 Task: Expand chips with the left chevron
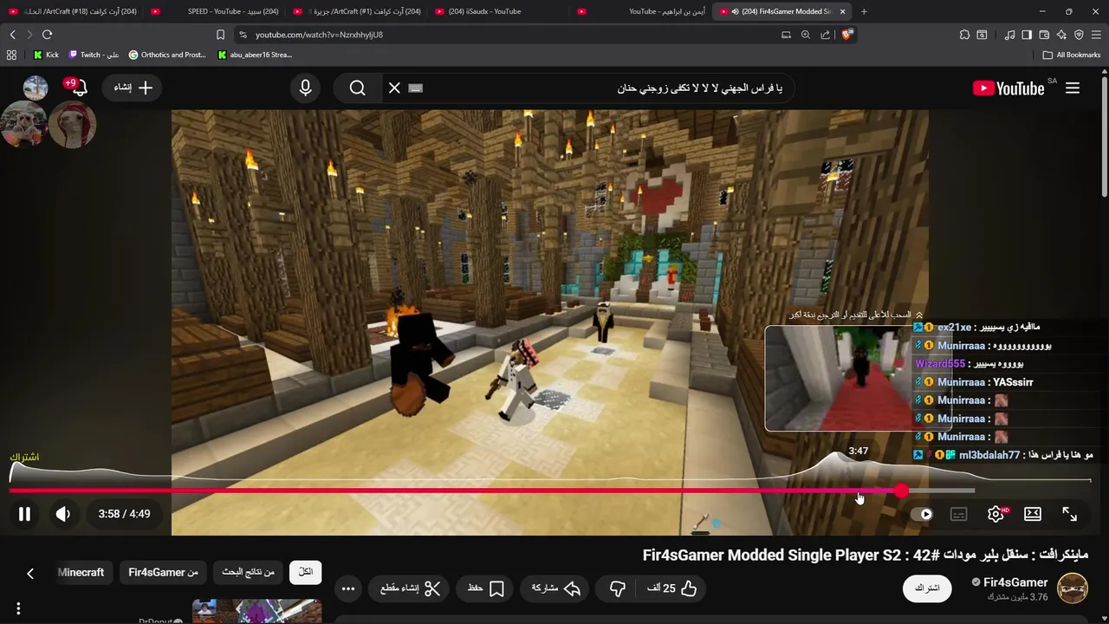[x=30, y=573]
